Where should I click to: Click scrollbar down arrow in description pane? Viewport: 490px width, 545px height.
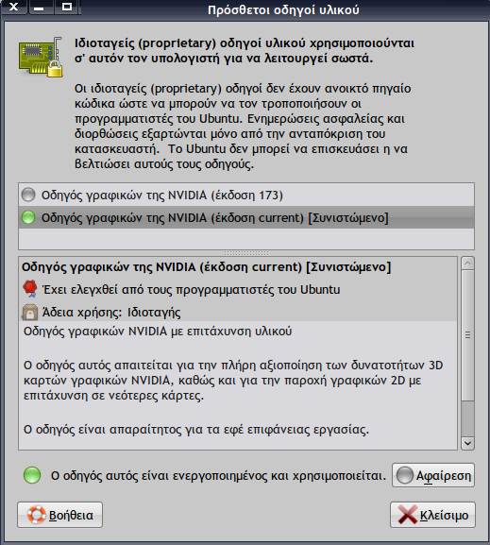pyautogui.click(x=467, y=443)
